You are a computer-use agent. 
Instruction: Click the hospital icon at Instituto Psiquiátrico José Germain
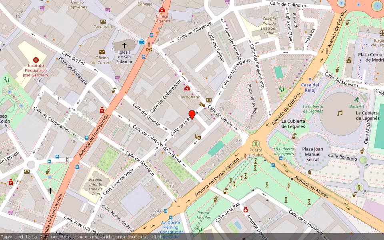click(x=35, y=59)
